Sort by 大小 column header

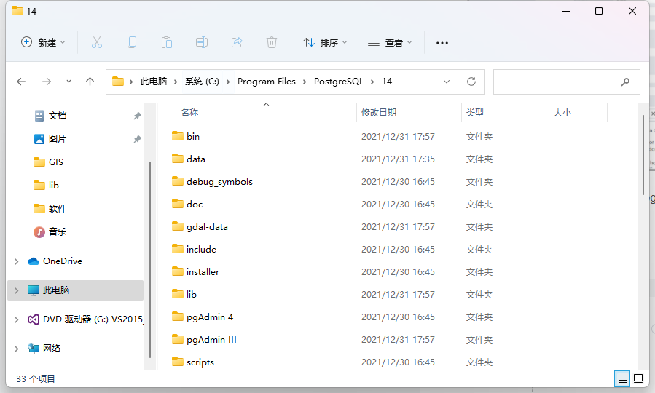pyautogui.click(x=562, y=112)
